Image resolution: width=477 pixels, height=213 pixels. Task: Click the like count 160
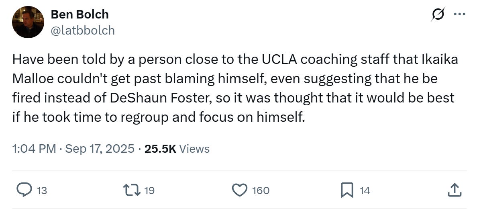260,190
